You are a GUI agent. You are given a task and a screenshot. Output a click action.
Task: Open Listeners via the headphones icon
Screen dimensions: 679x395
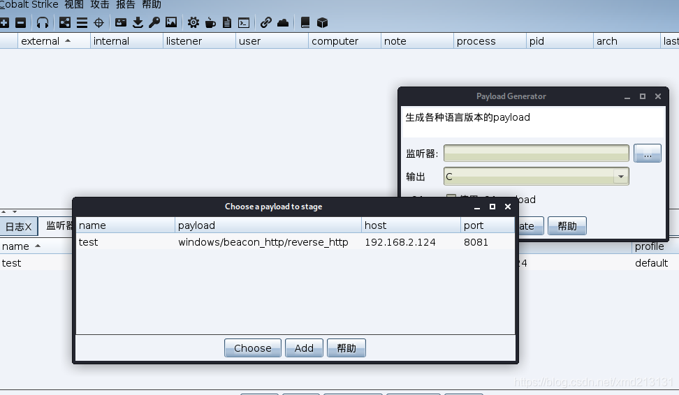(43, 22)
